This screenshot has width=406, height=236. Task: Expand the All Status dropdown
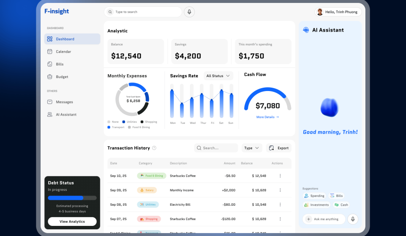218,76
